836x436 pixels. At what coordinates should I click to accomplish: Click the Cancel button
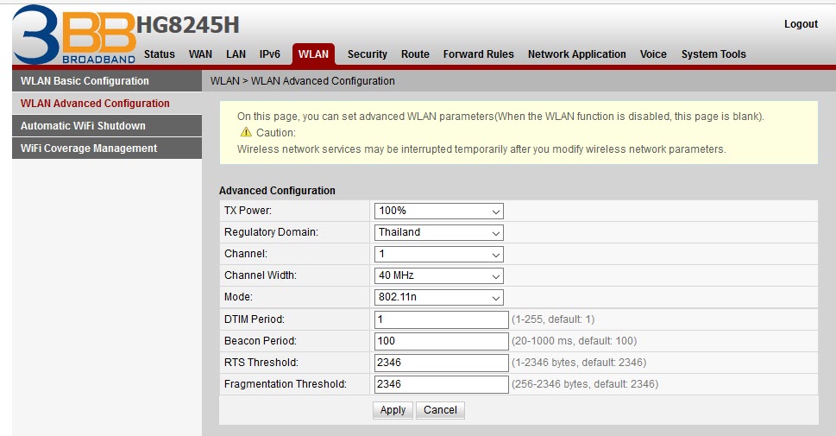(x=440, y=410)
